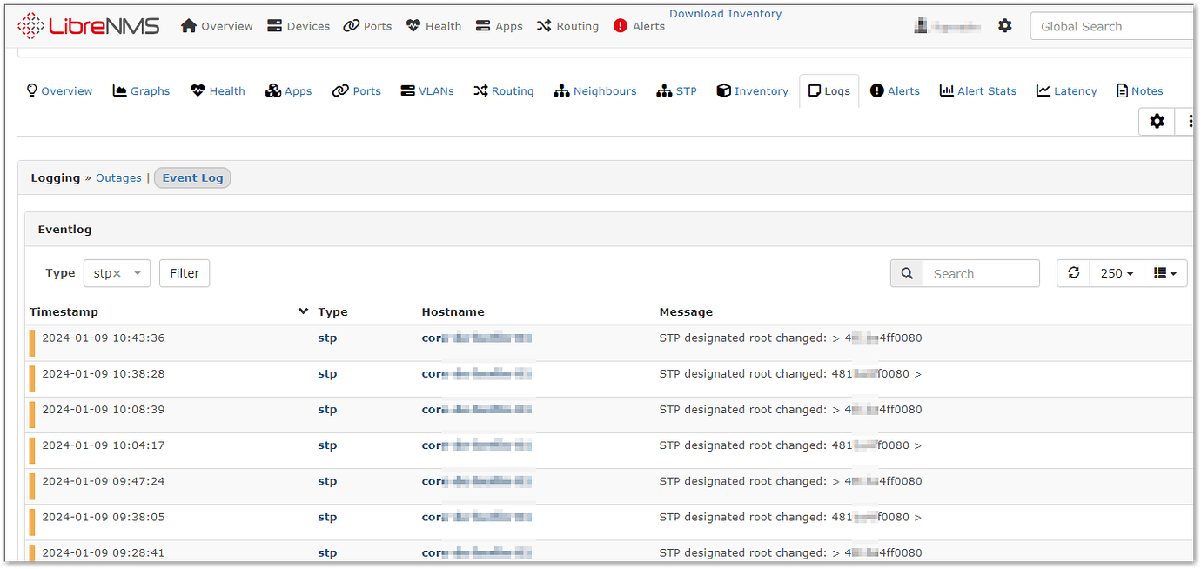Open the Devices menu in the top navbar

click(x=298, y=26)
